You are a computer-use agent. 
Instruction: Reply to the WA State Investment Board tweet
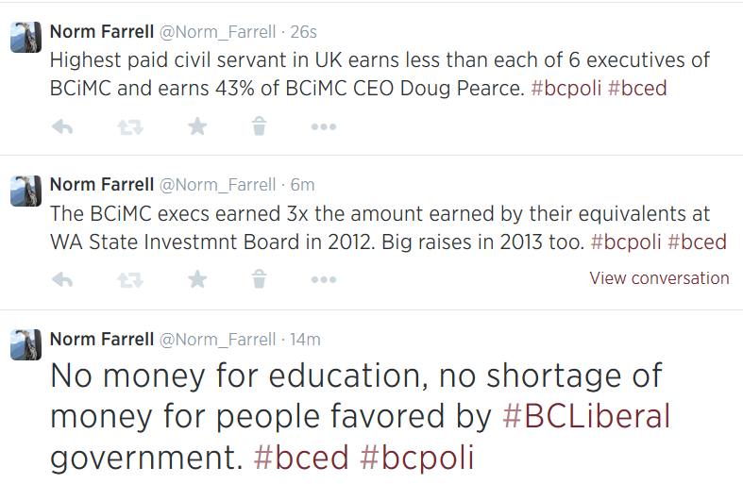(62, 279)
